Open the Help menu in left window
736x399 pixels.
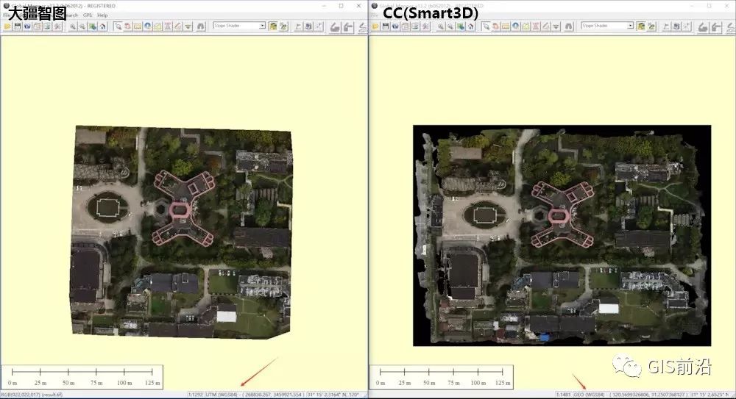pos(102,15)
